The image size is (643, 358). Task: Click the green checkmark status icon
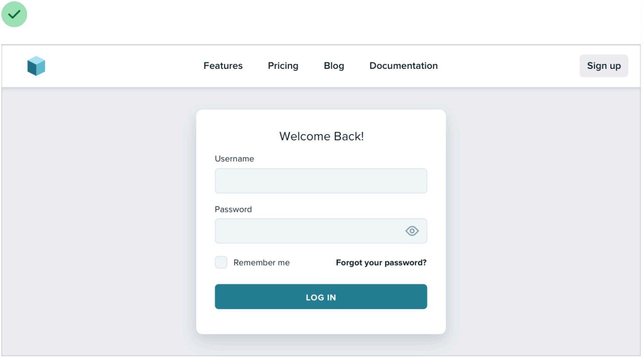click(14, 14)
